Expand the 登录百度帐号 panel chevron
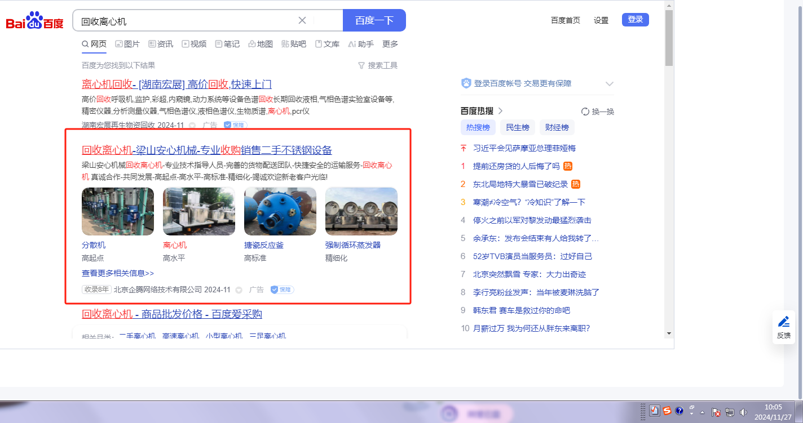 609,84
